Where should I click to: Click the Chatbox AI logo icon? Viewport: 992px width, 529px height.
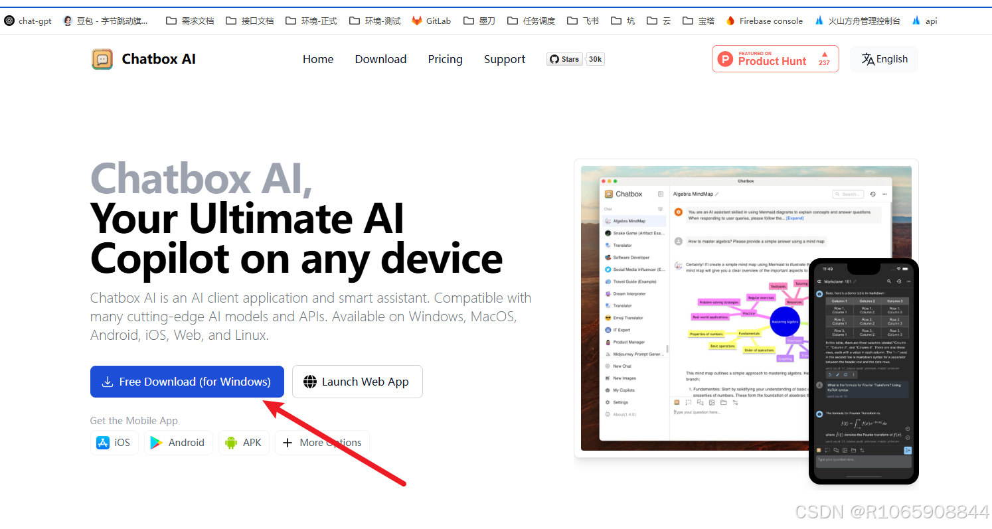point(102,59)
